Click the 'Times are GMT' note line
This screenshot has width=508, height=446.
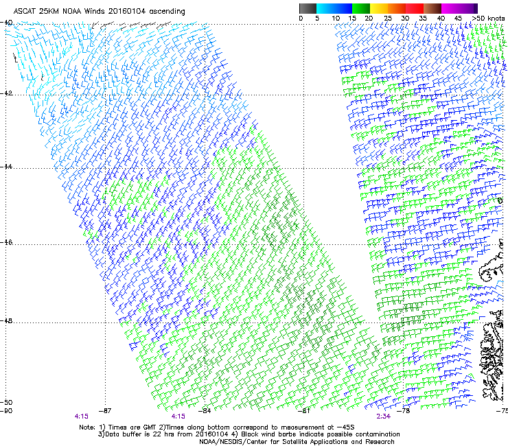click(131, 427)
